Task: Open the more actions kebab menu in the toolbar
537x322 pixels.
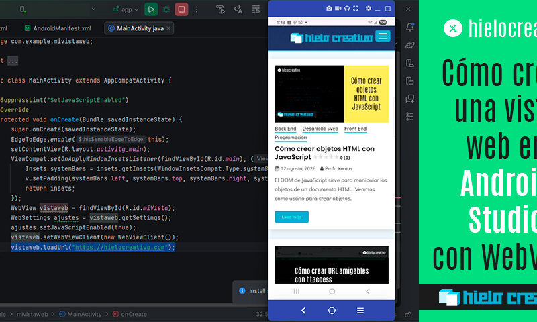Action: click(197, 9)
